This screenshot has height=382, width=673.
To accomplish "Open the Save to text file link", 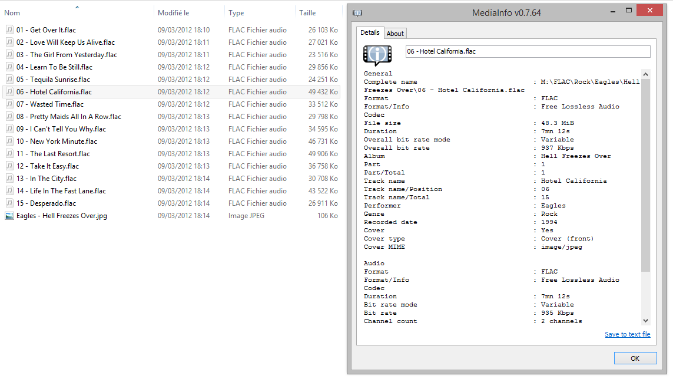I will click(x=628, y=334).
